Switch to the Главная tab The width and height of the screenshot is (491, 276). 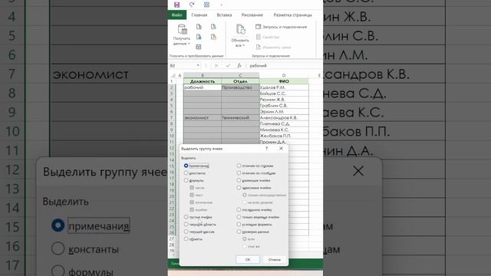[x=199, y=15]
